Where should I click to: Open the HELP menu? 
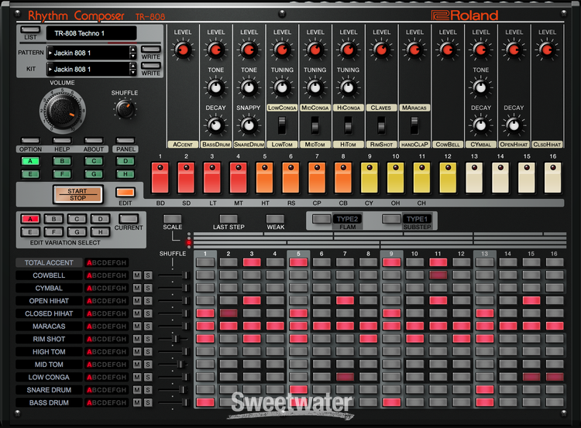pyautogui.click(x=62, y=141)
